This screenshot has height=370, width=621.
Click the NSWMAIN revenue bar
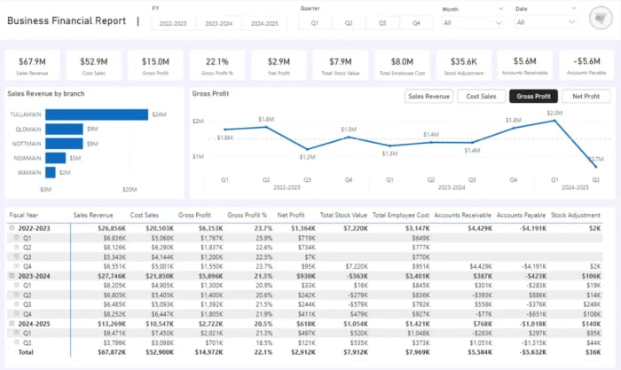(55, 158)
